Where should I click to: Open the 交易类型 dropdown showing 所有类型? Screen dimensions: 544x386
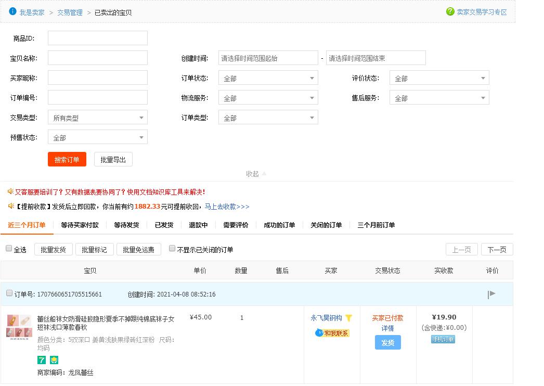[97, 117]
